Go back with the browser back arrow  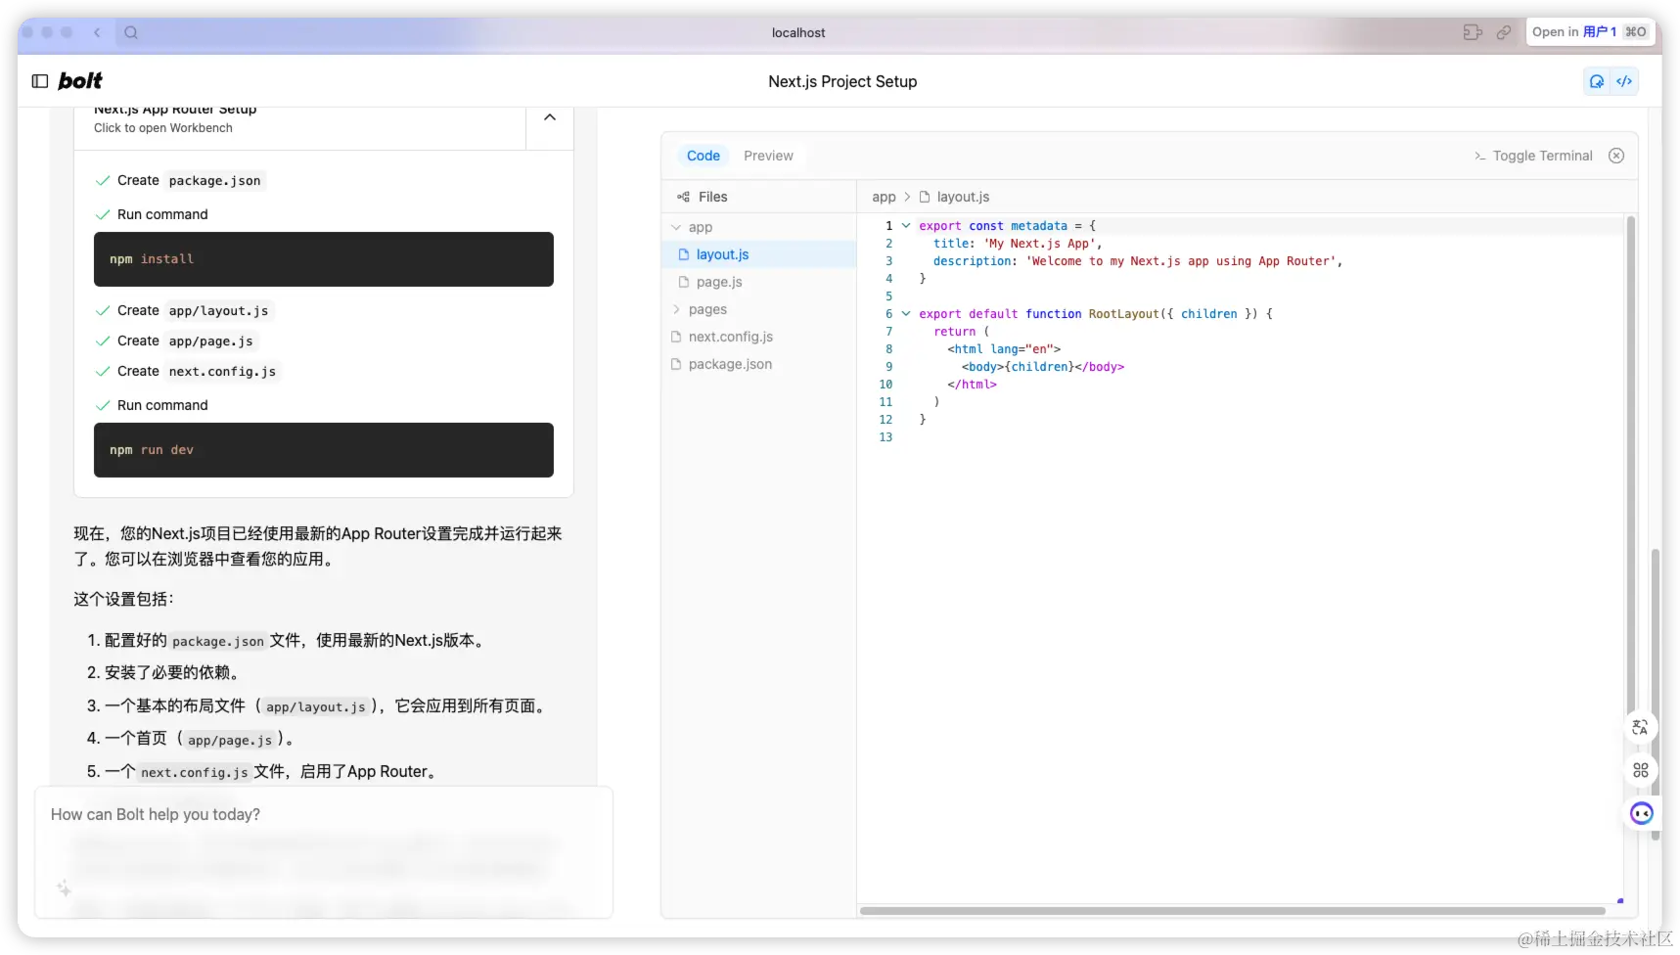point(97,32)
